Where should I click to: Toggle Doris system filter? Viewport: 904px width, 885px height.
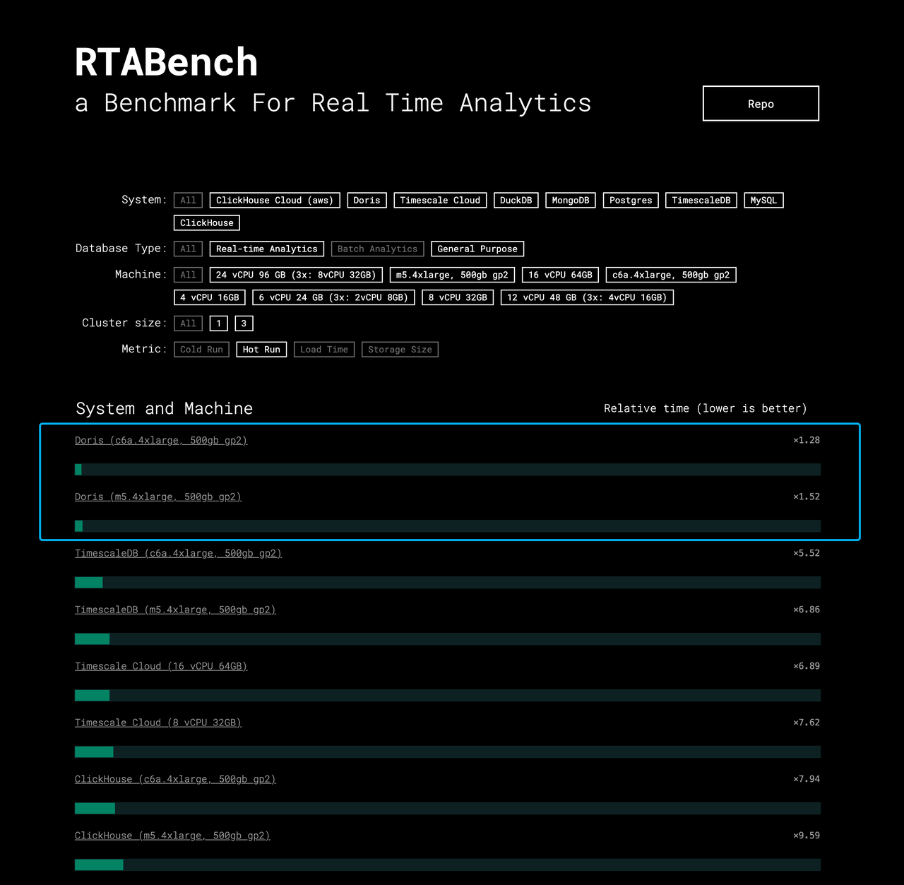pos(367,200)
